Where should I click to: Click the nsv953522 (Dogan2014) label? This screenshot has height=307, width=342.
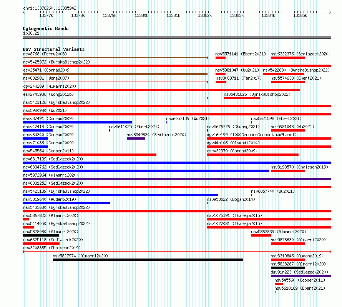pyautogui.click(x=231, y=199)
